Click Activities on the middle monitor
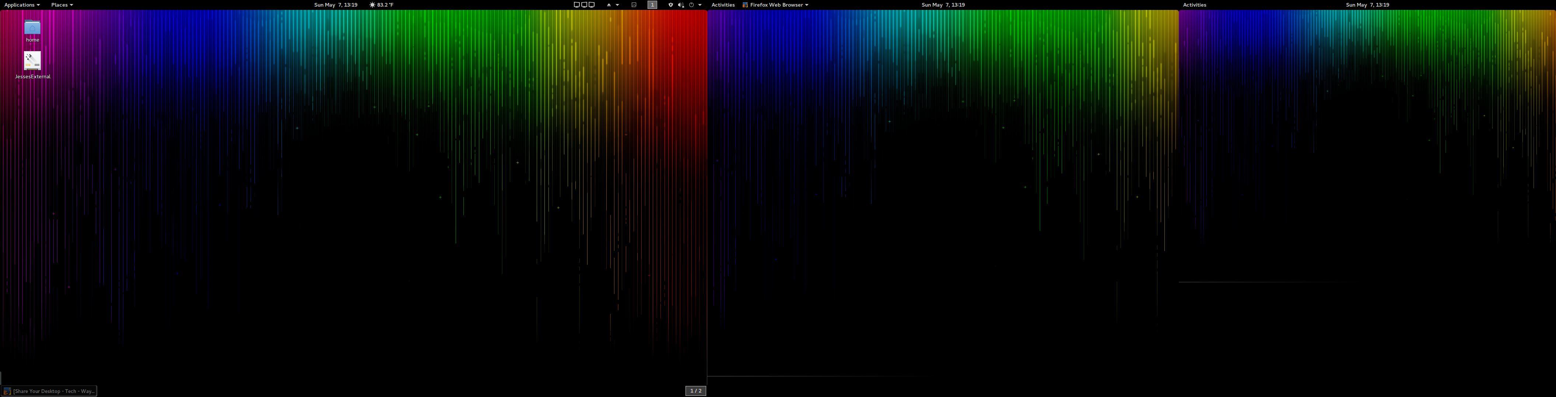Viewport: 1556px width, 397px height. [722, 5]
